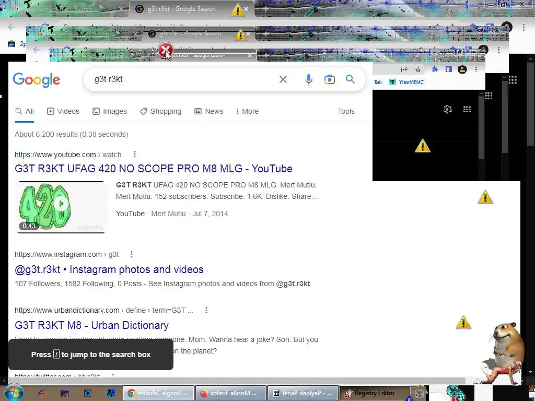This screenshot has width=535, height=401.
Task: Switch to emorhC elgooG taskbar window
Action: (x=158, y=393)
